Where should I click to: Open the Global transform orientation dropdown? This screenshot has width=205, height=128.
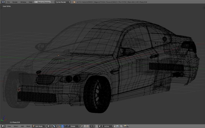click(75, 126)
